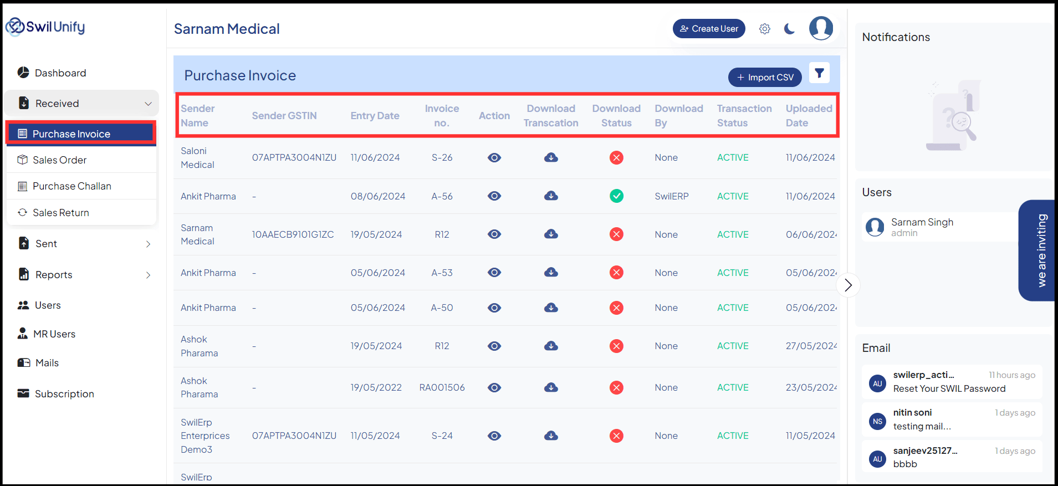
Task: Click red failed status for invoice A-53
Action: click(616, 273)
